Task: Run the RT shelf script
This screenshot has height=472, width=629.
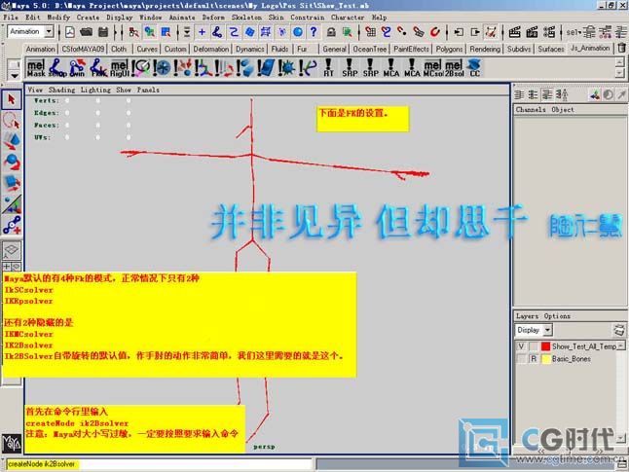Action: 328,68
